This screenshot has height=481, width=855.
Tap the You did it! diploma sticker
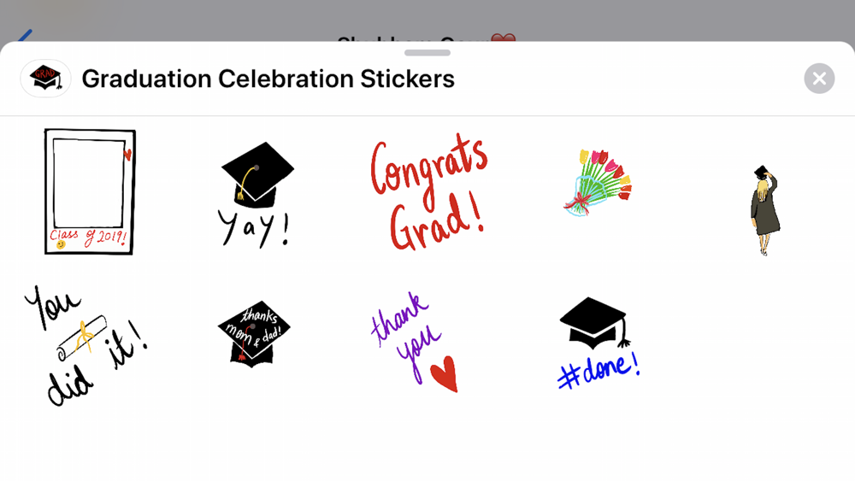click(86, 346)
